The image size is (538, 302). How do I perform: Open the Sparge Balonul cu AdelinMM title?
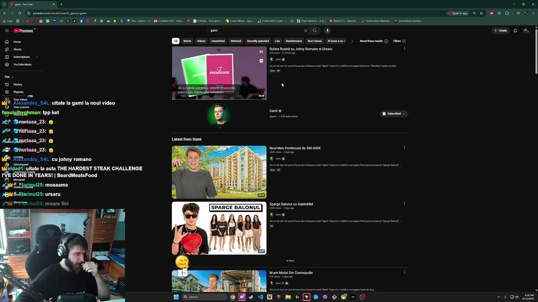coord(291,204)
